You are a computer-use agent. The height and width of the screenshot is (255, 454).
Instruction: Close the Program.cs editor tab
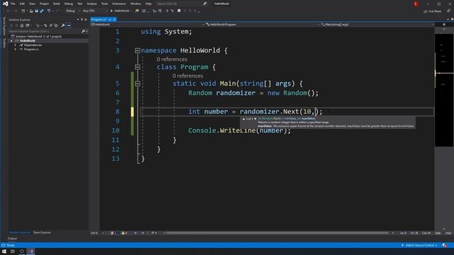(x=114, y=20)
